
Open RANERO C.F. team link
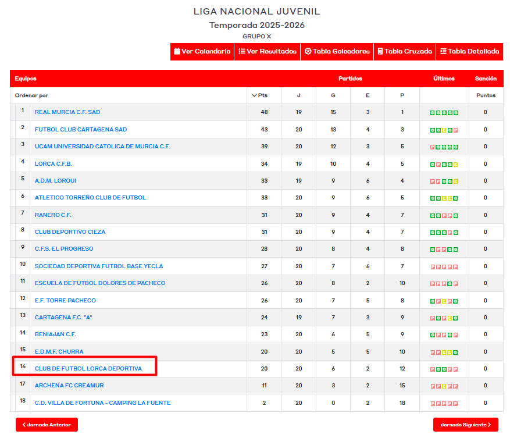[x=53, y=215]
